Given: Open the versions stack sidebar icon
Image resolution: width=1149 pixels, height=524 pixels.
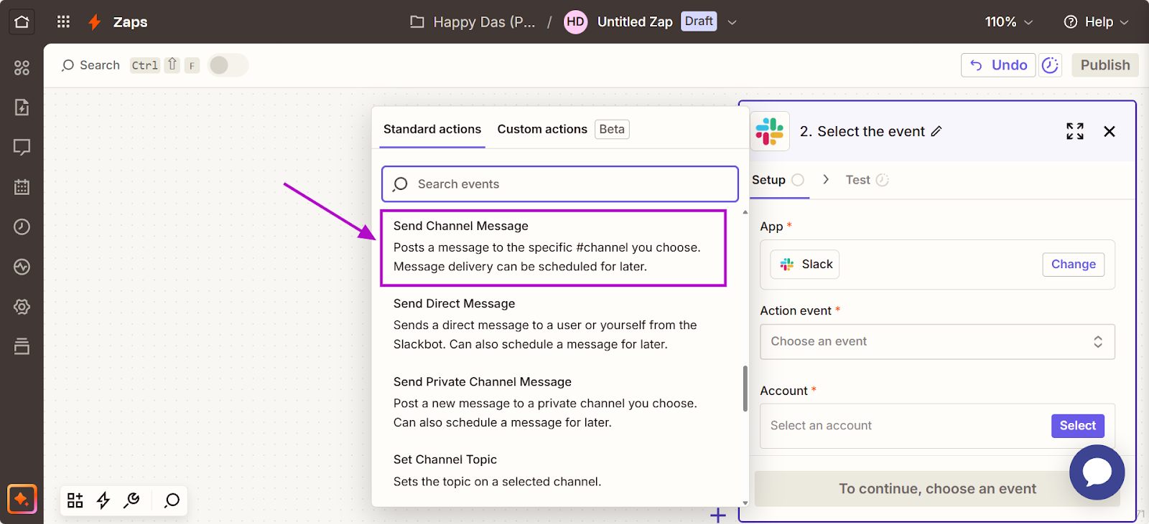Looking at the screenshot, I should coord(22,347).
